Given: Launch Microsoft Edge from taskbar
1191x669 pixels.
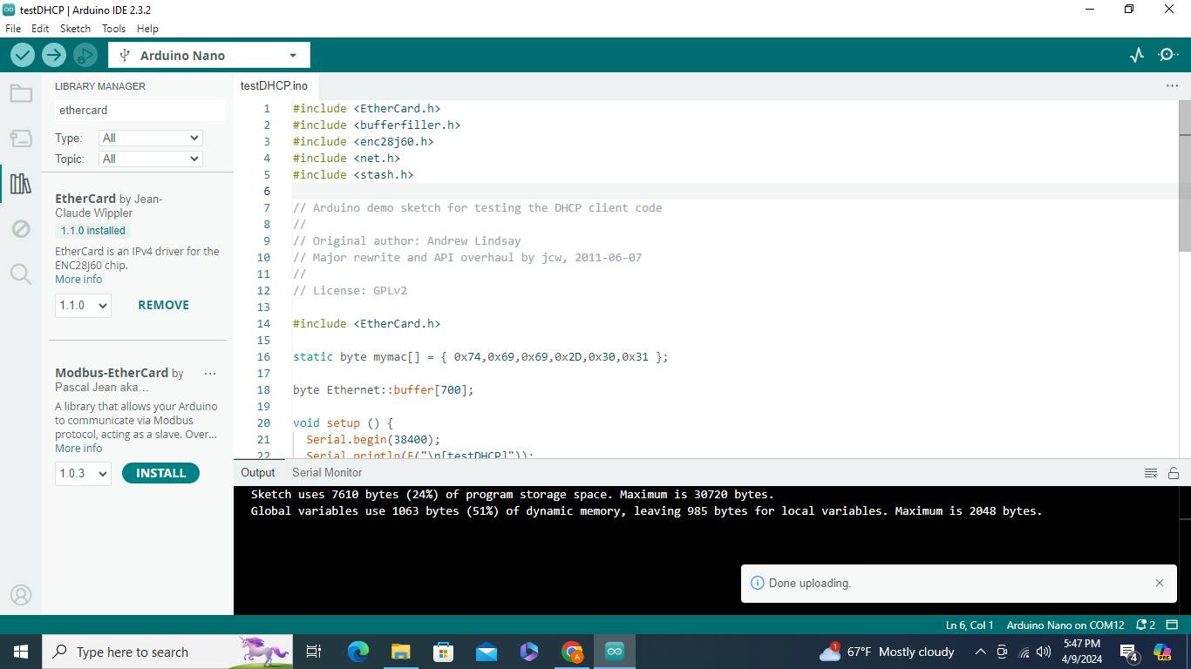Looking at the screenshot, I should pos(358,652).
